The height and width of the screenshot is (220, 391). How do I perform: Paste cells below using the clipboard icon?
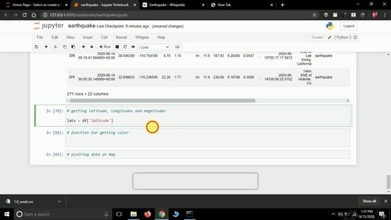pos(73,47)
